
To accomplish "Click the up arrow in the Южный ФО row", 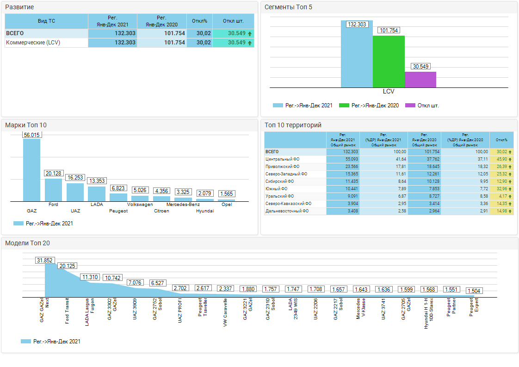I will 510,189.
